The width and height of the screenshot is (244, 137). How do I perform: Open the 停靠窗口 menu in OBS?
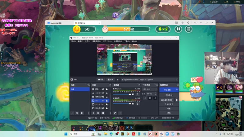click(x=96, y=41)
